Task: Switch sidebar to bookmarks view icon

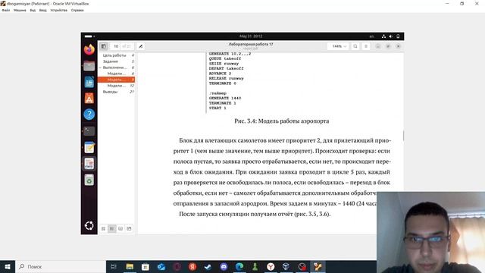Action: 129,228
